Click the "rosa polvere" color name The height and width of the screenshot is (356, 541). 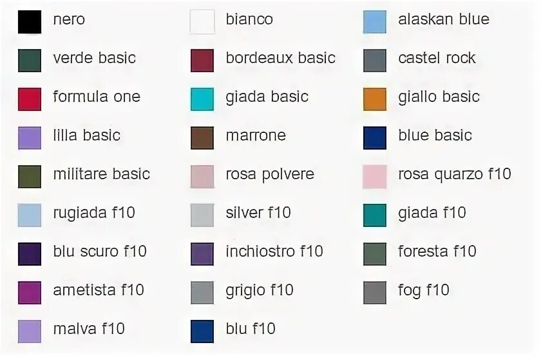270,175
